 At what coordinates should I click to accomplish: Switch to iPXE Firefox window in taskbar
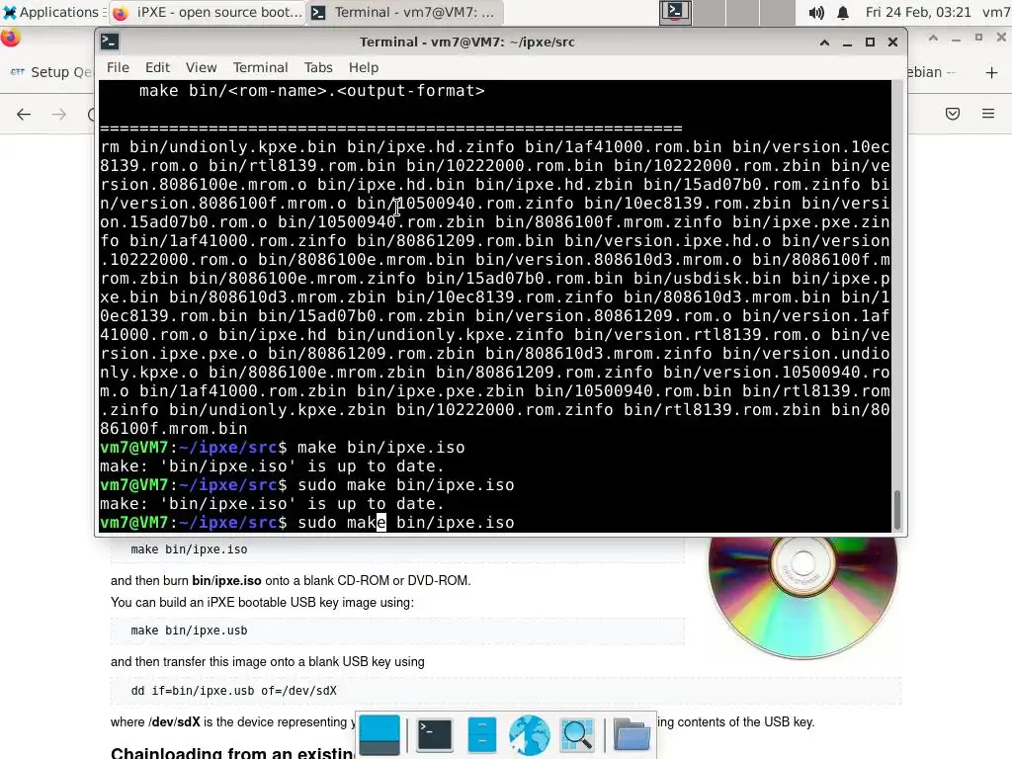(208, 12)
